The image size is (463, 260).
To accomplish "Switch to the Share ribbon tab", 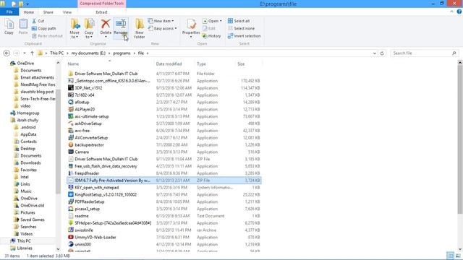I will pyautogui.click(x=48, y=12).
